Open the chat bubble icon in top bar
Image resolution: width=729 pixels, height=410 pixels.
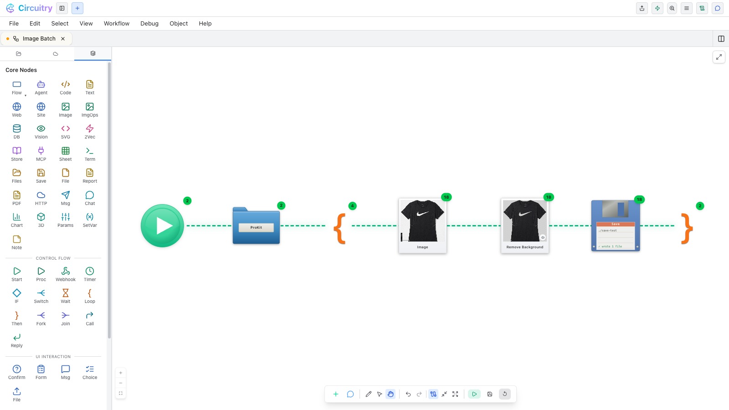pyautogui.click(x=718, y=8)
